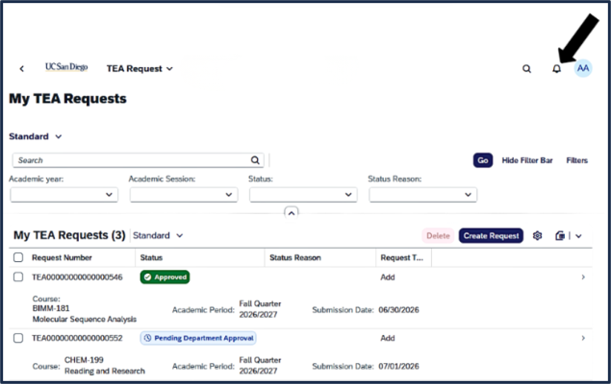Open the Academic Session dropdown
Image resolution: width=611 pixels, height=384 pixels.
[184, 194]
